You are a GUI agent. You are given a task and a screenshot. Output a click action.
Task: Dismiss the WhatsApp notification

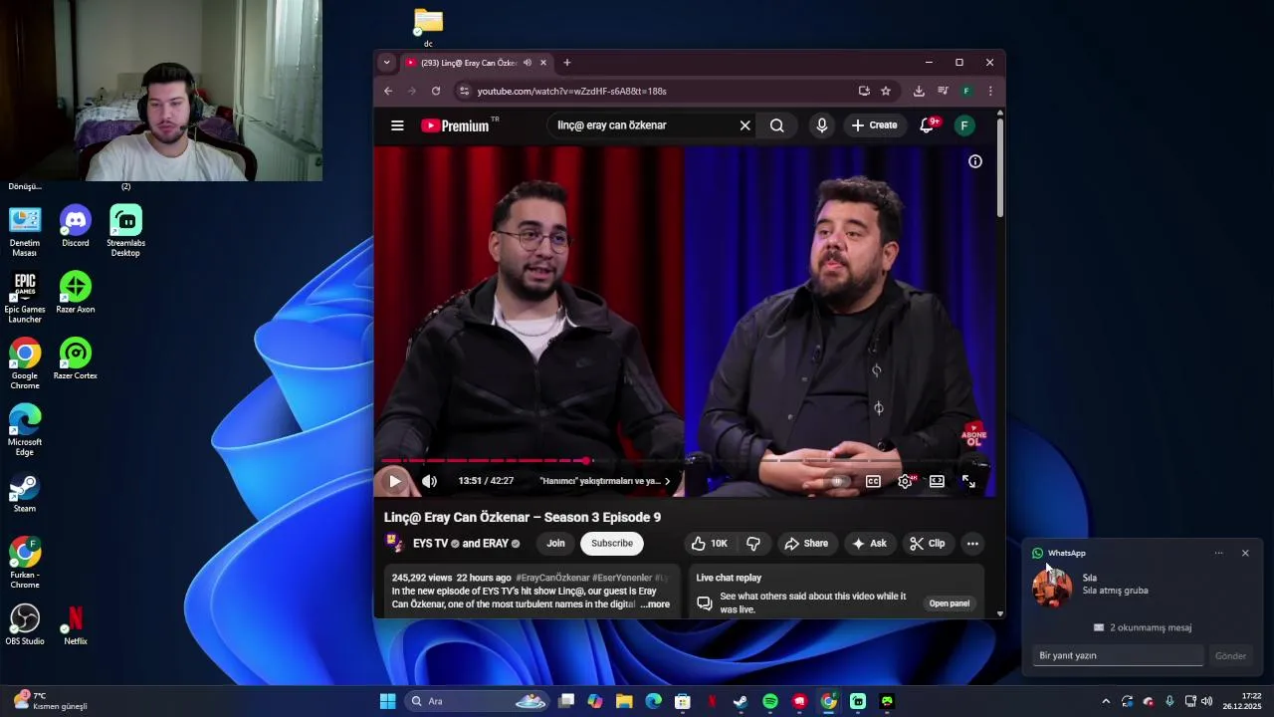pyautogui.click(x=1245, y=553)
